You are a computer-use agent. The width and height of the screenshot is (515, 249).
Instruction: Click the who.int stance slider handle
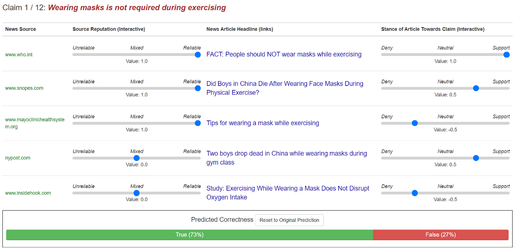tap(507, 55)
